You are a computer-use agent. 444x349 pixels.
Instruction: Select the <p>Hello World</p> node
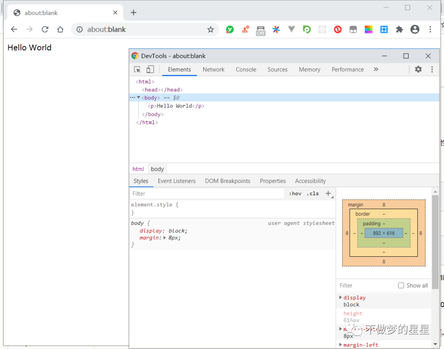(x=176, y=106)
